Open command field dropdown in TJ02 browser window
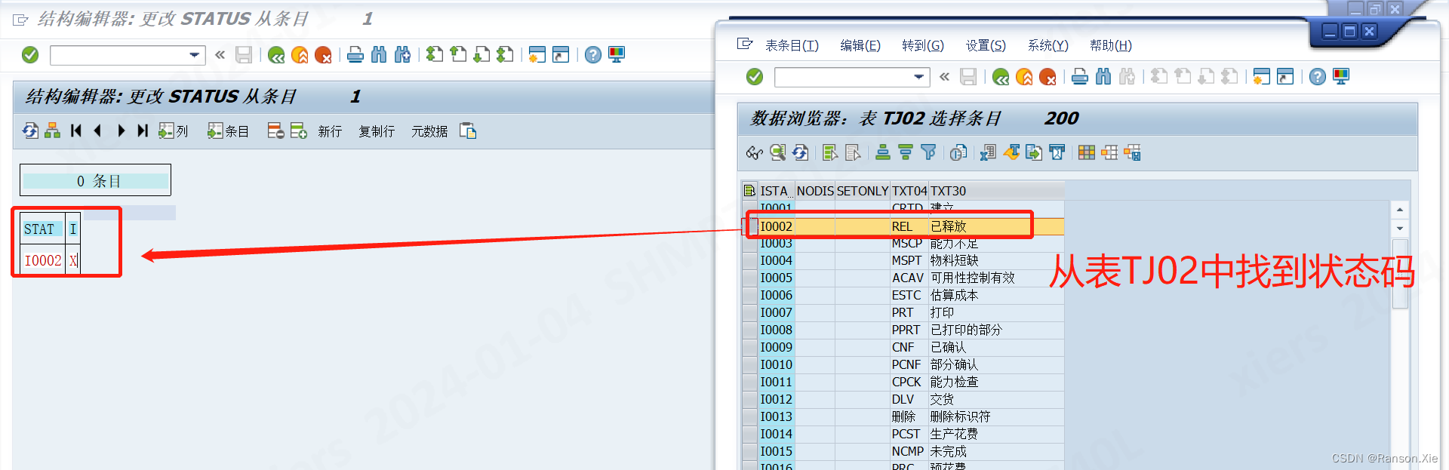The height and width of the screenshot is (470, 1449). click(x=919, y=77)
